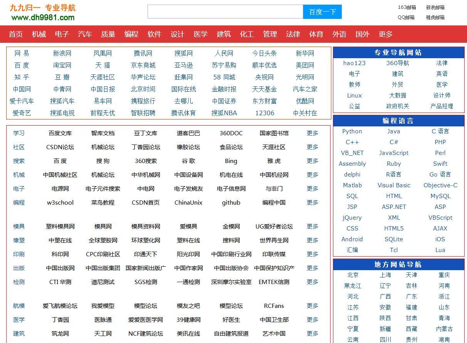Open 国外 in the red navigation bar
The width and height of the screenshot is (467, 343).
tap(363, 34)
